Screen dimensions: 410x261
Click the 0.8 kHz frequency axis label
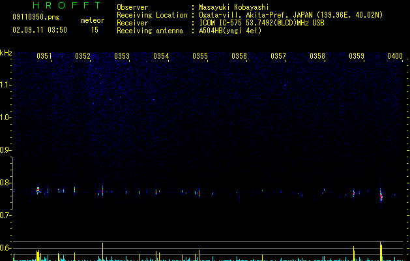coord(5,183)
